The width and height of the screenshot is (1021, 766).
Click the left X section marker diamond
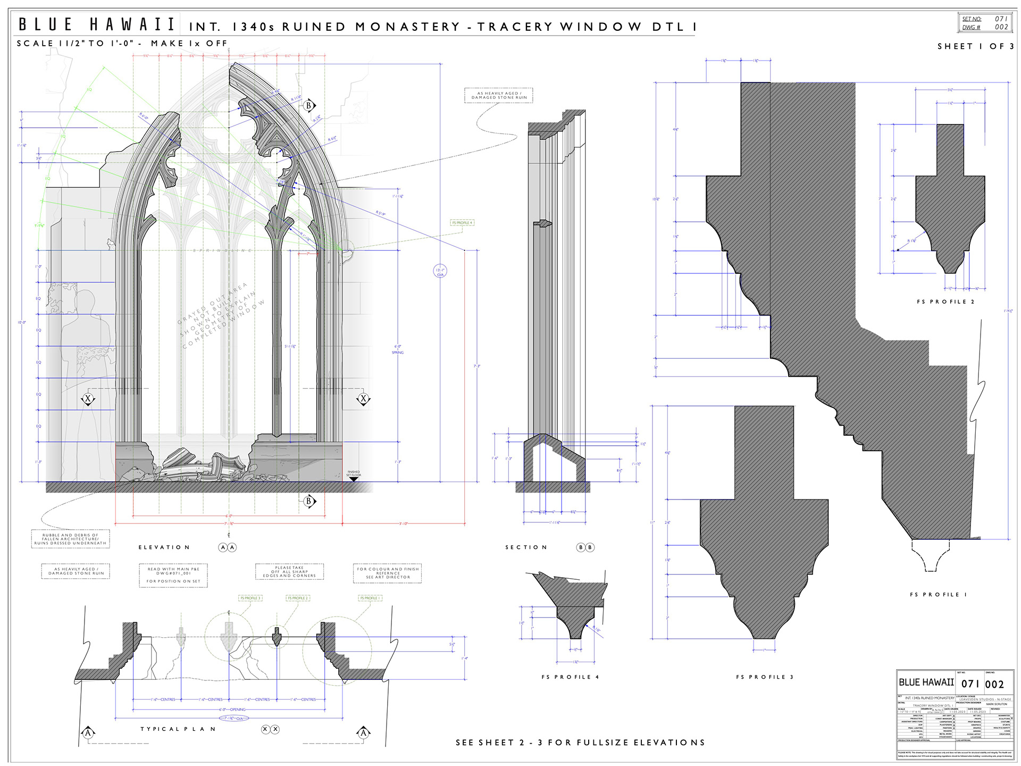pyautogui.click(x=88, y=399)
